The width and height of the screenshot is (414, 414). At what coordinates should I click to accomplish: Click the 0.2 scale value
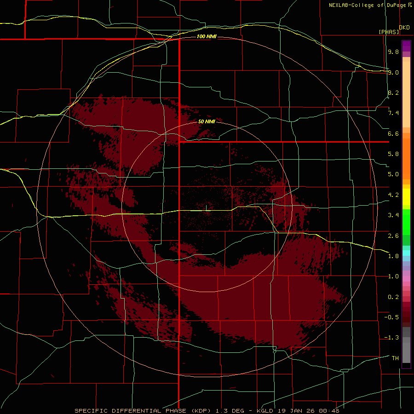pos(393,297)
